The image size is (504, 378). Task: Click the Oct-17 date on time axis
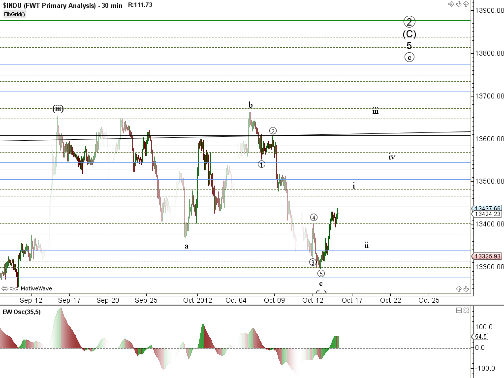(351, 300)
